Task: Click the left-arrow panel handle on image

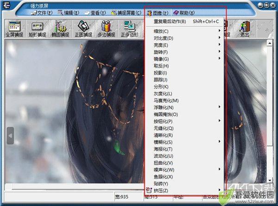Action: (10, 136)
